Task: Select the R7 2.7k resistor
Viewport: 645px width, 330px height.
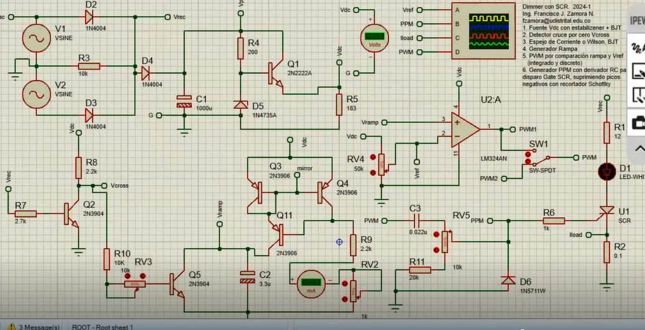Action: tap(25, 214)
